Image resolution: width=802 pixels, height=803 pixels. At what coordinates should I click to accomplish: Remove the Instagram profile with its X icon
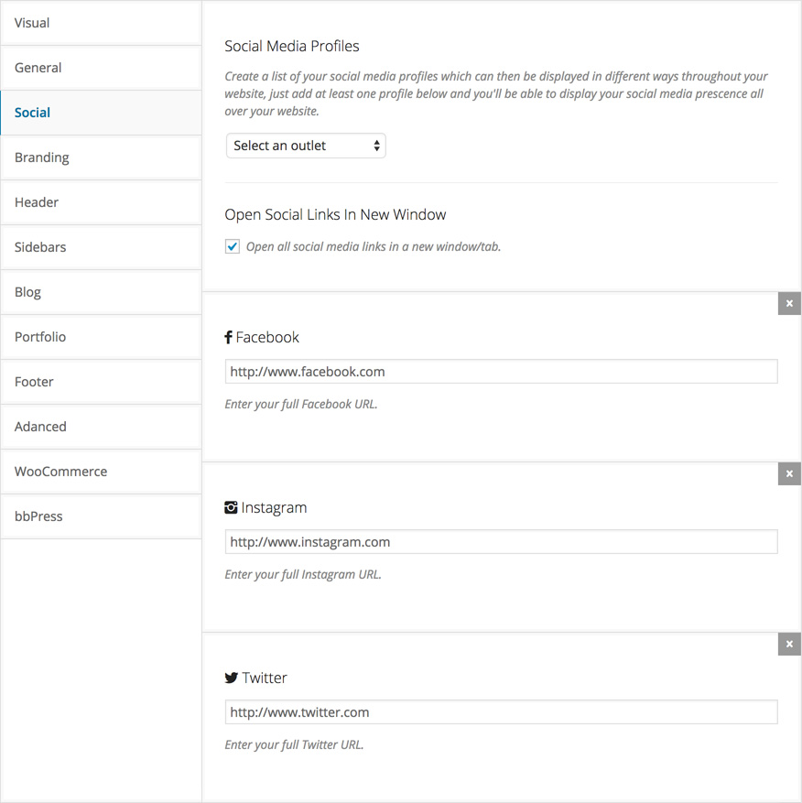coord(789,473)
